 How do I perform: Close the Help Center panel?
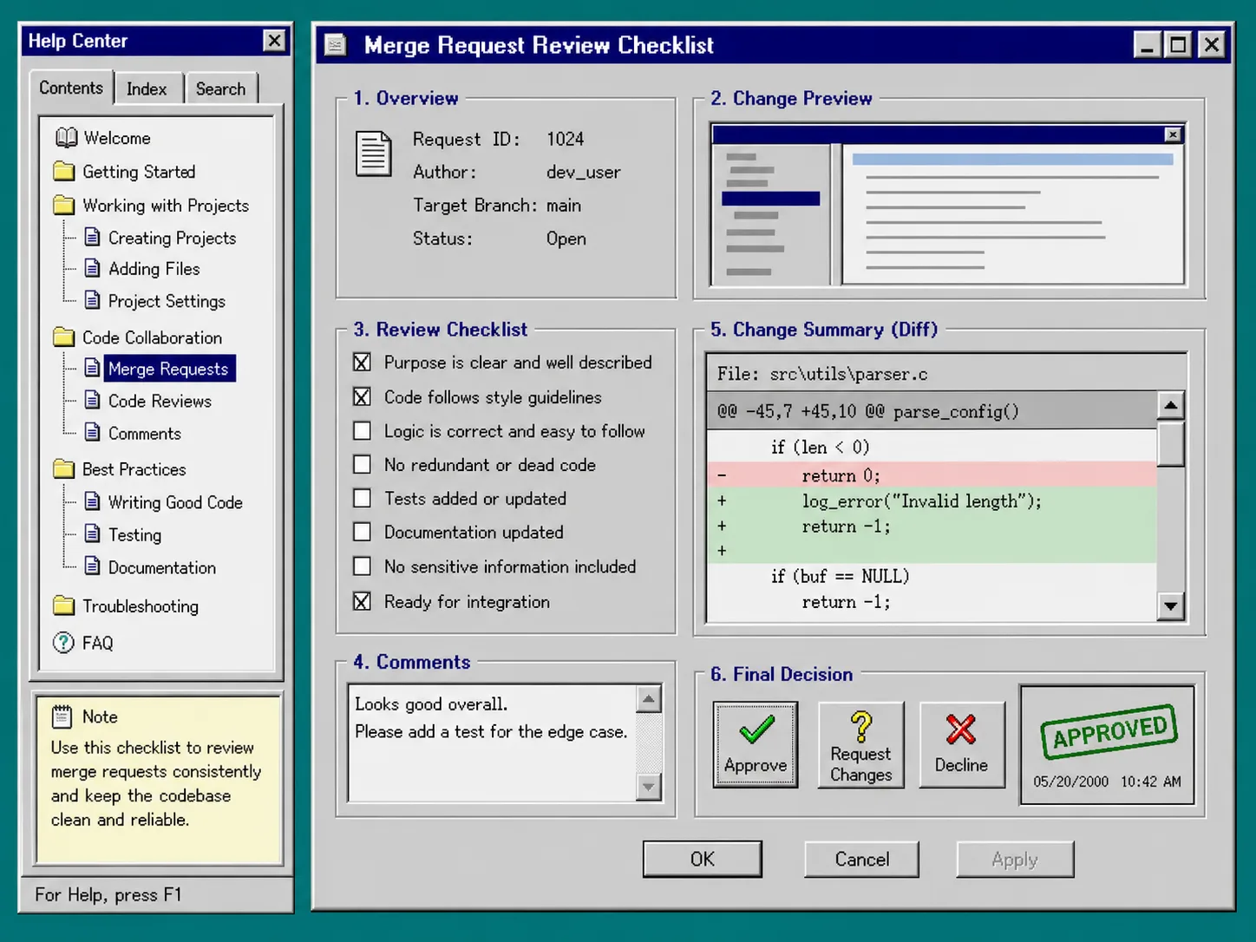(x=274, y=41)
